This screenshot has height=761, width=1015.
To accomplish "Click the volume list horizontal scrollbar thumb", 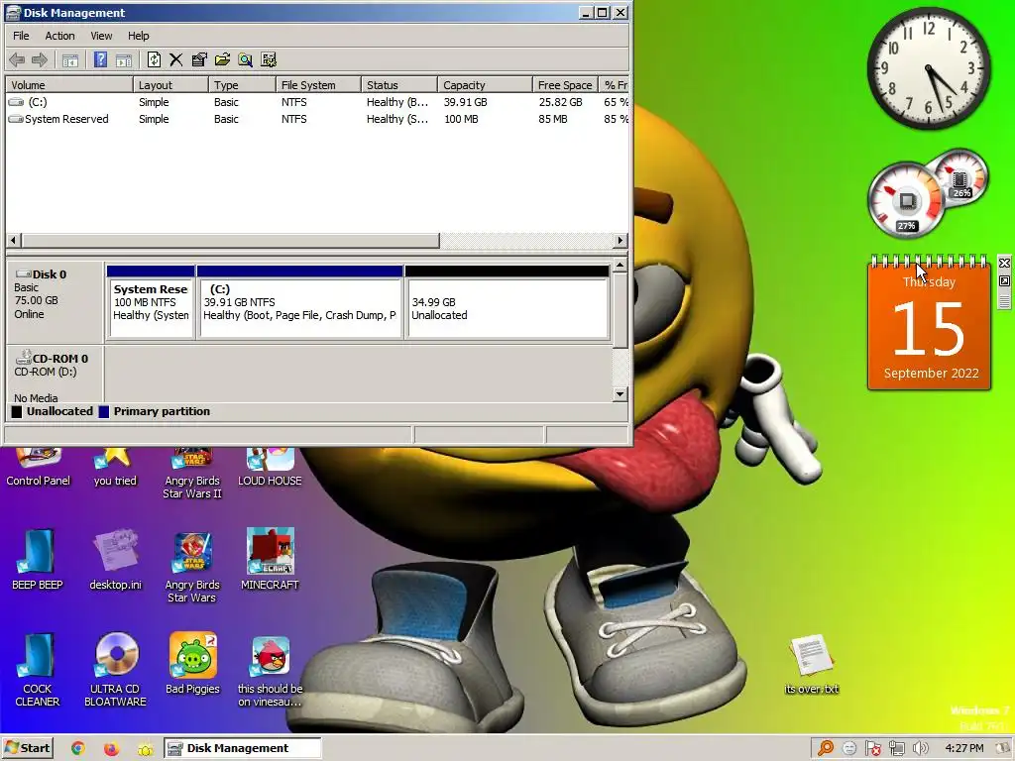I will pos(230,240).
